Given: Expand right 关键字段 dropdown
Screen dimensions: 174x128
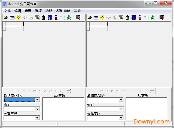Looking at the screenshot, I should pos(121,118).
